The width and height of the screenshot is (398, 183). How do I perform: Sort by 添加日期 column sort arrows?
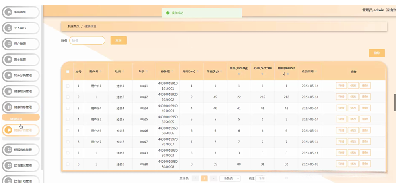coord(317,72)
